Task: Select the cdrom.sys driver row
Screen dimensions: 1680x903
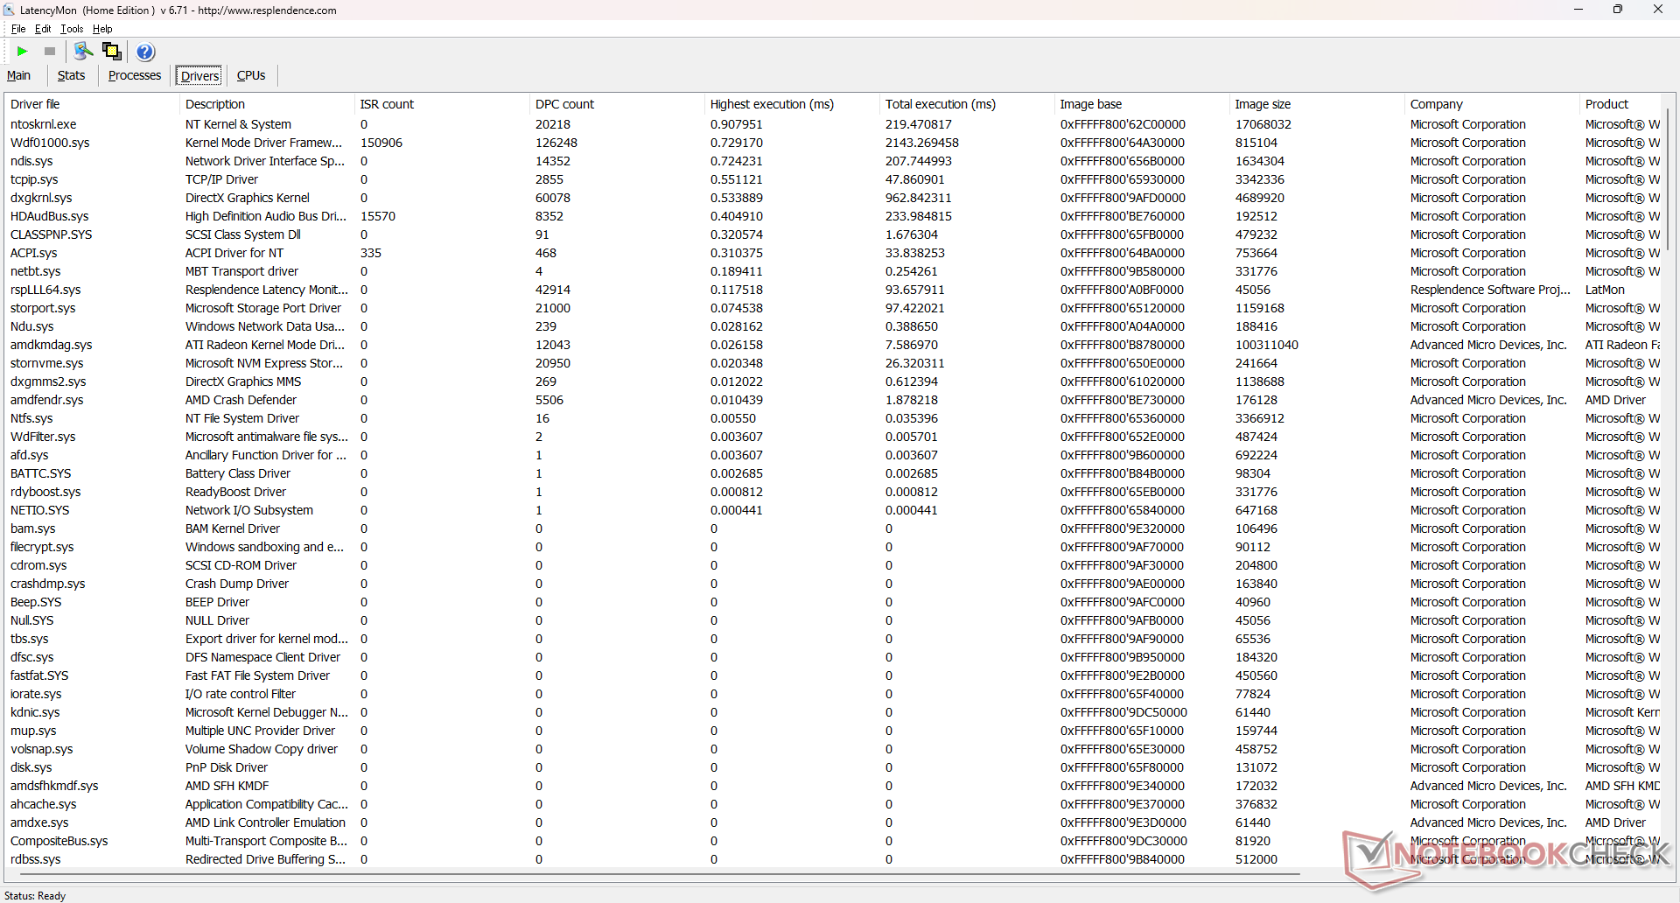Action: [834, 565]
